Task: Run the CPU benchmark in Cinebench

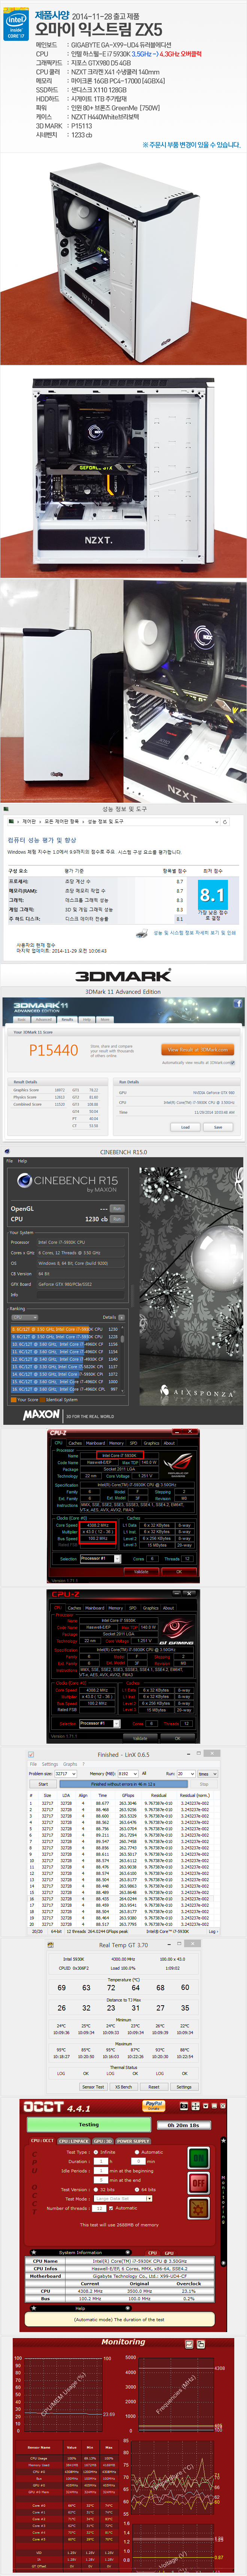Action: tap(117, 1219)
